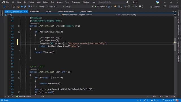This screenshot has width=181, height=102.
Task: Click the Open File folder icon
Action: click(x=18, y=7)
